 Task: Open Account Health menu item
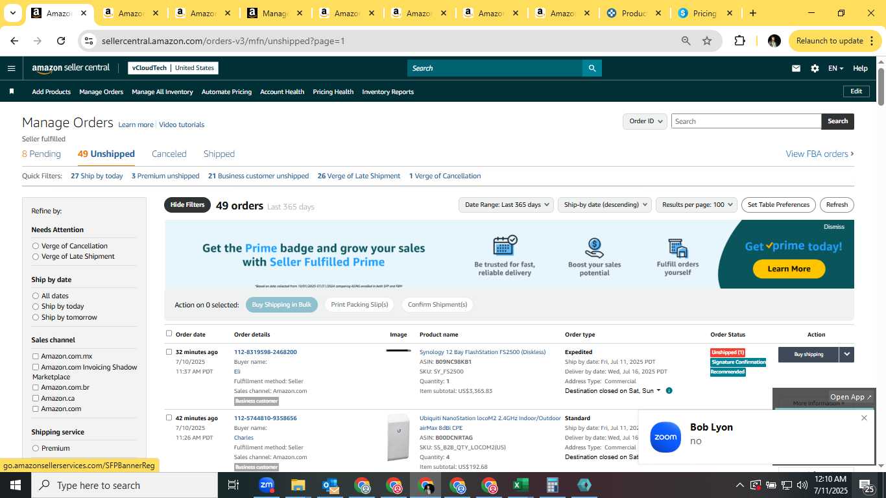point(282,91)
